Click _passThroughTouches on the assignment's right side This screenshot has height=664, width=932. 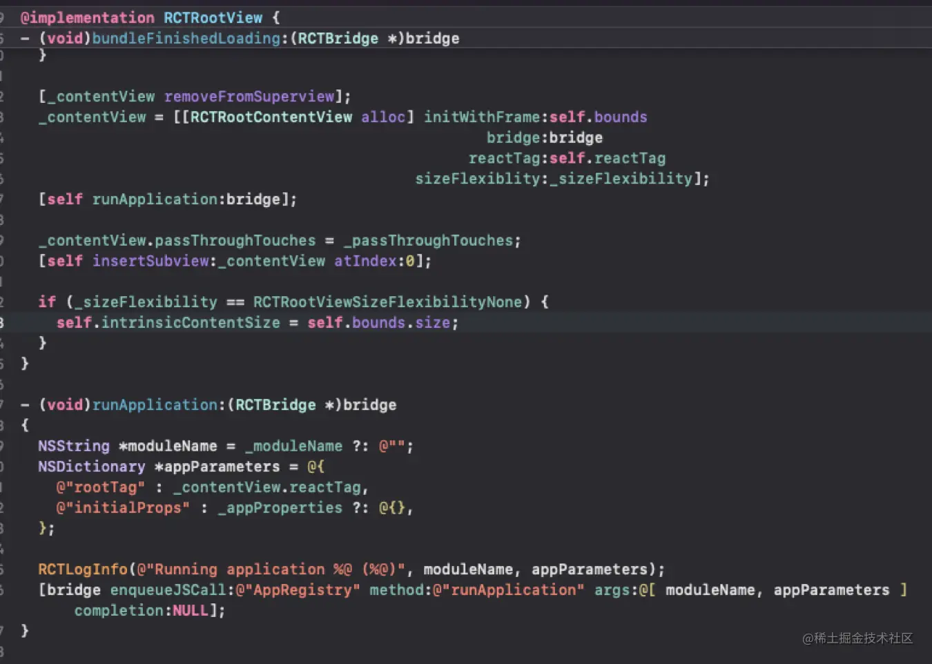(x=428, y=241)
